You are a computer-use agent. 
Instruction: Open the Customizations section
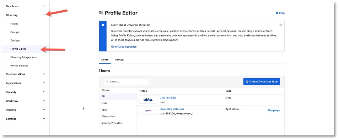16,74
